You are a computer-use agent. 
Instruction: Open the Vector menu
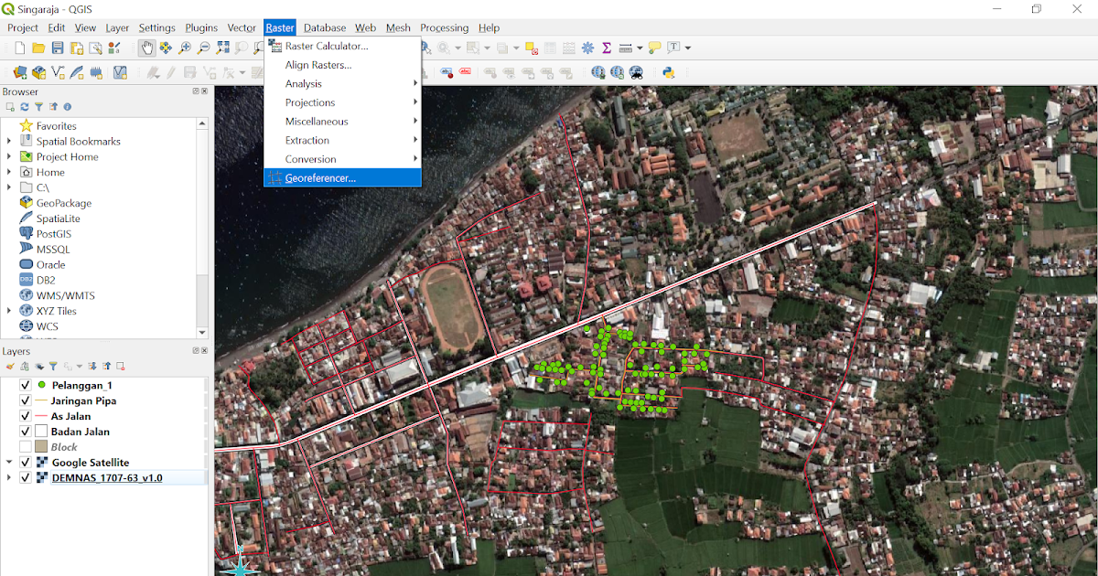tap(241, 27)
